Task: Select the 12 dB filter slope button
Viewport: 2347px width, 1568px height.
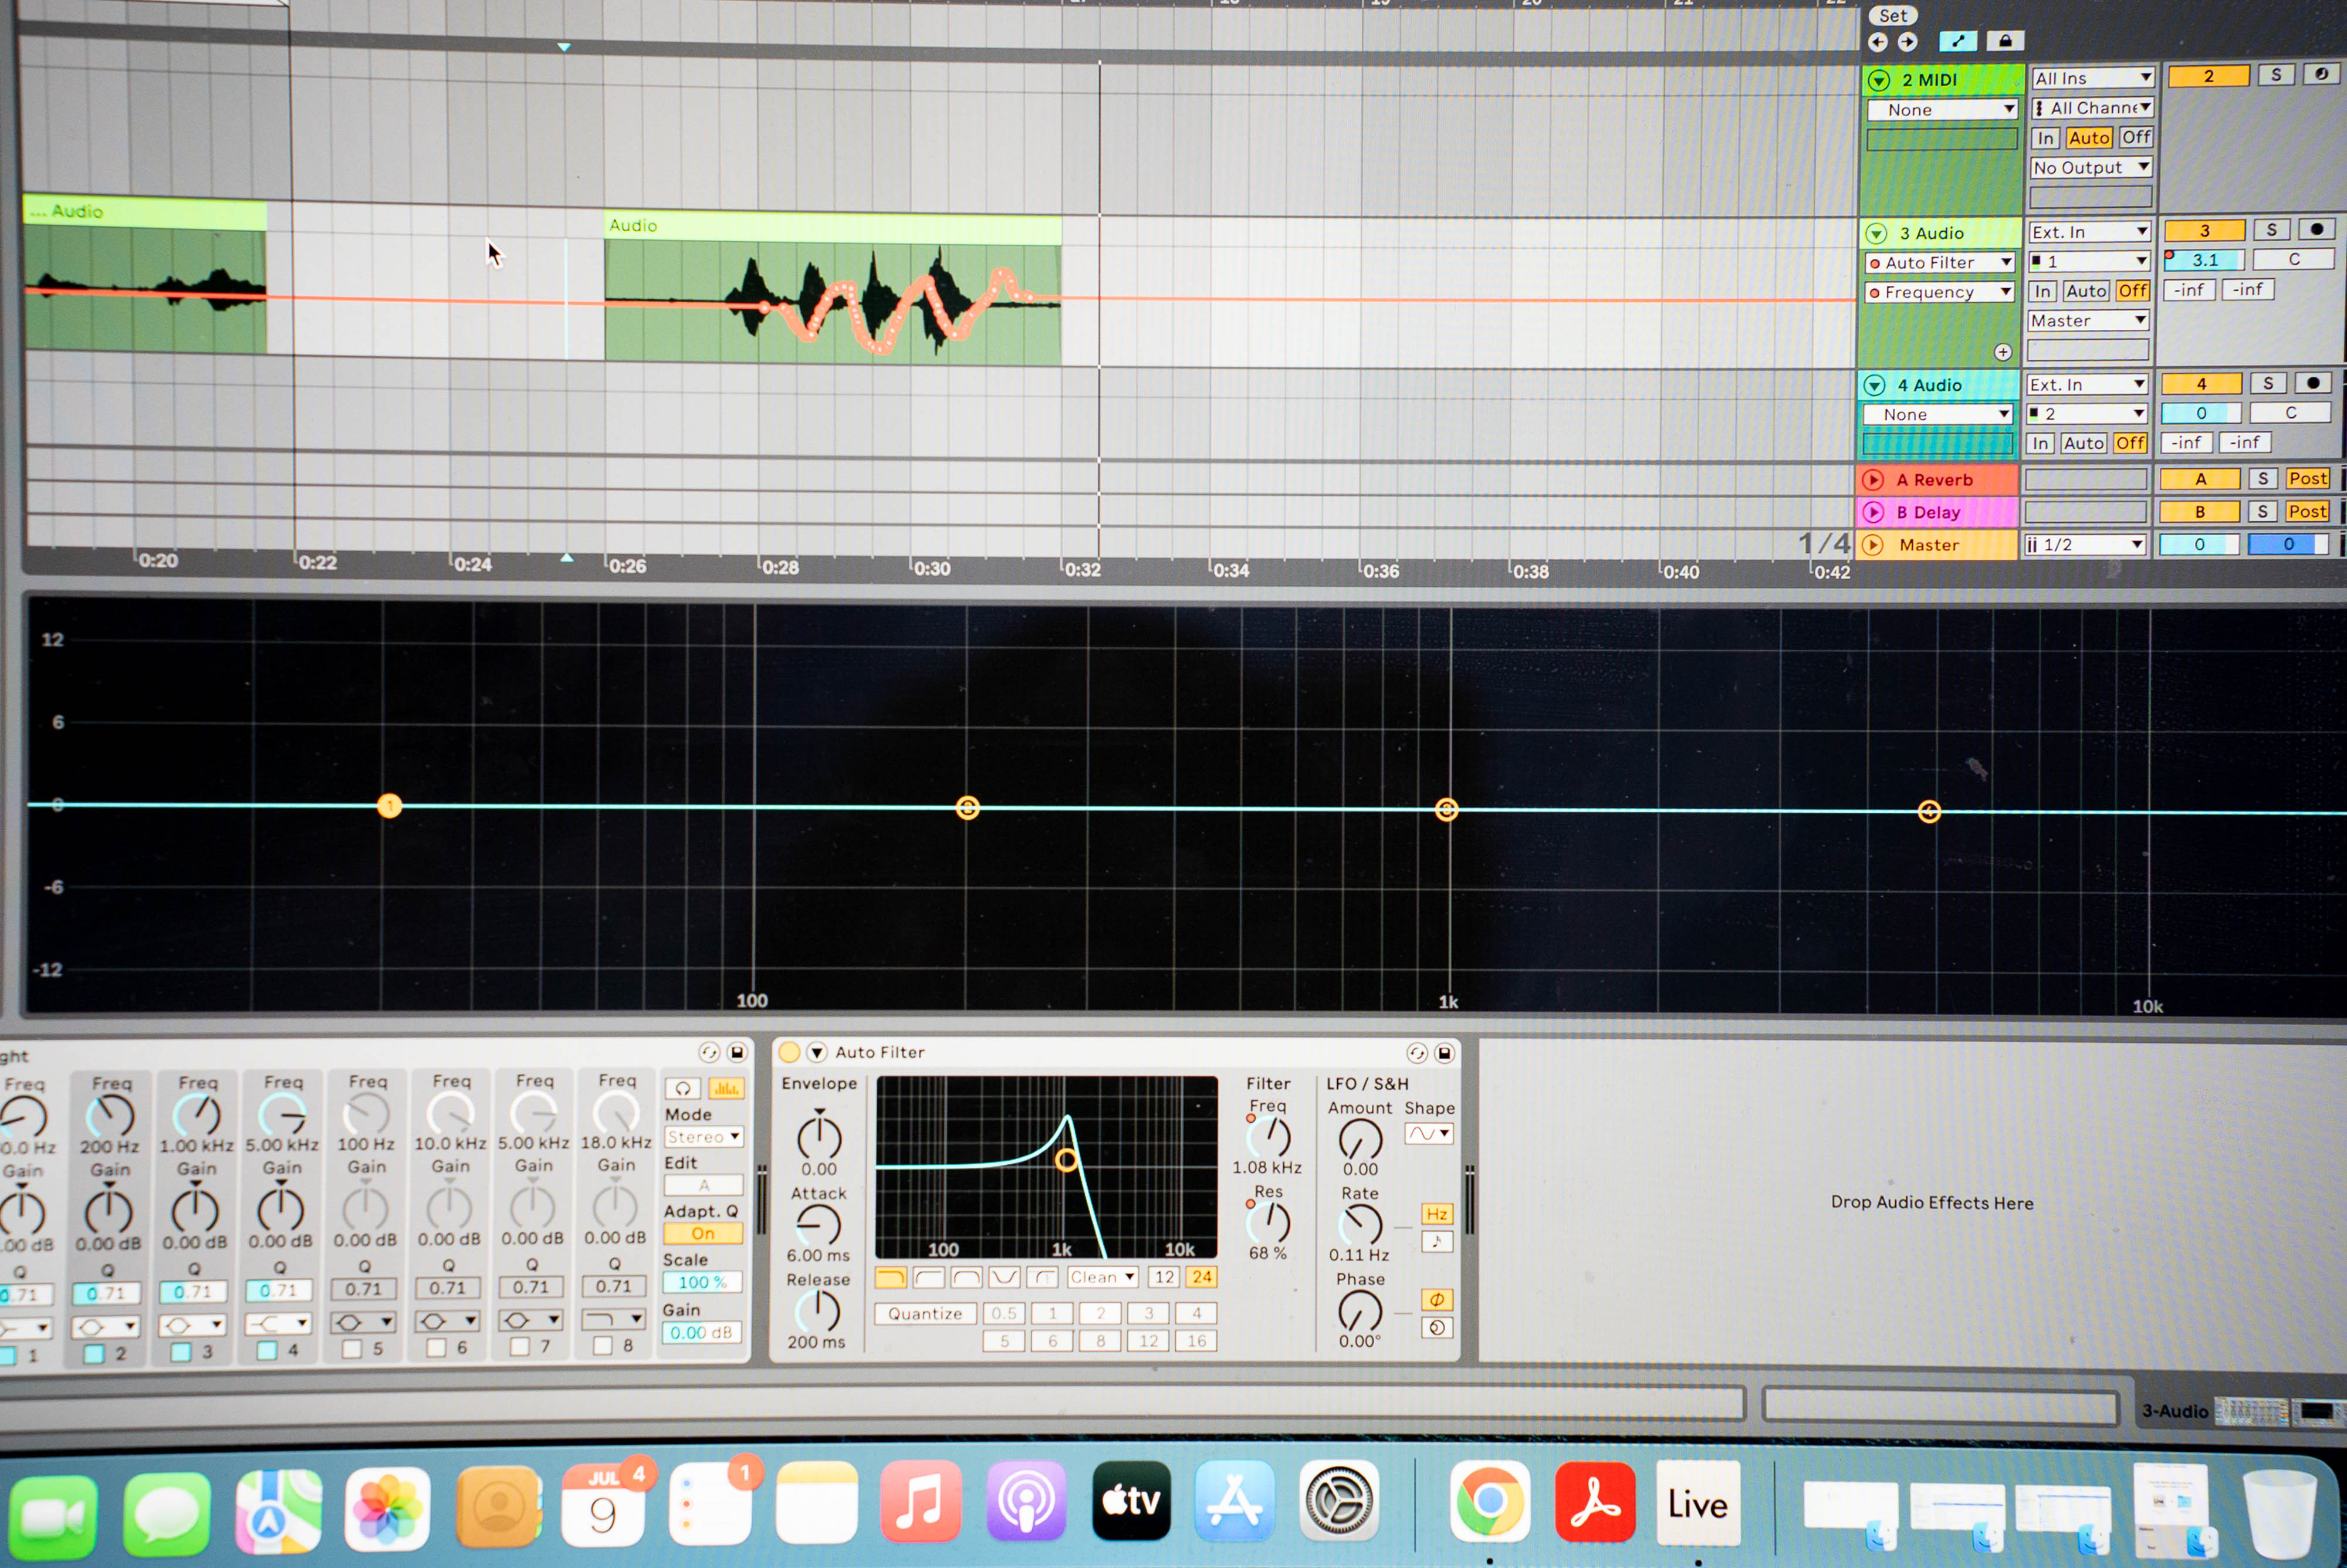Action: (x=1164, y=1277)
